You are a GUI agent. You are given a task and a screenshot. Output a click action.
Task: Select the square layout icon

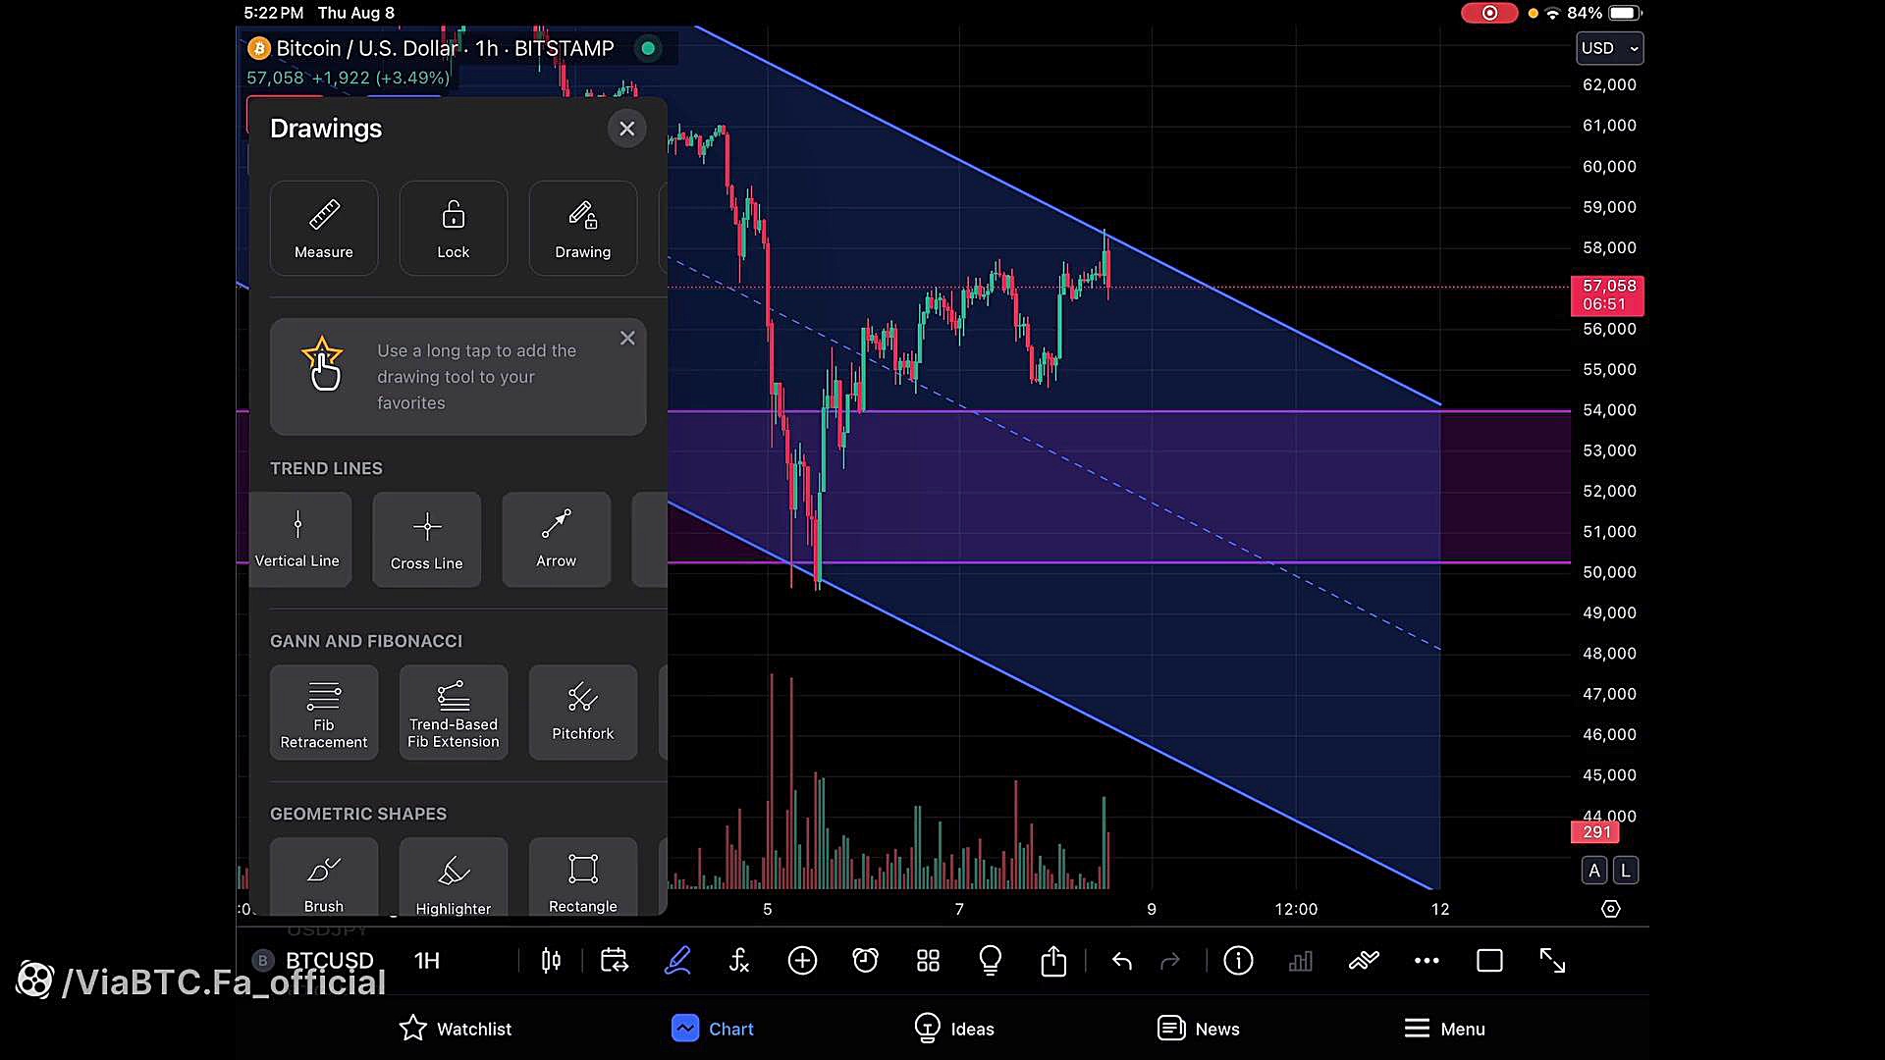[x=1489, y=961]
